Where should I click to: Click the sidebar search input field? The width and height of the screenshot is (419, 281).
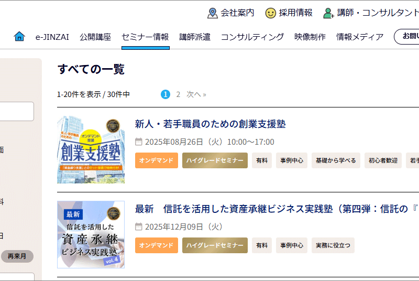[x=17, y=111]
